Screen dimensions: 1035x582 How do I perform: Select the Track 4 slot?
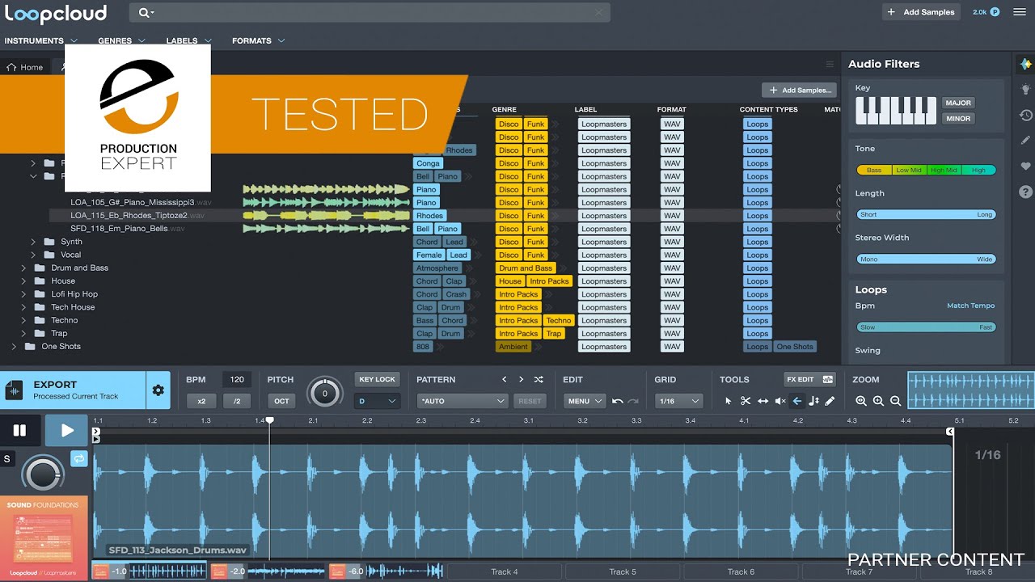(504, 571)
